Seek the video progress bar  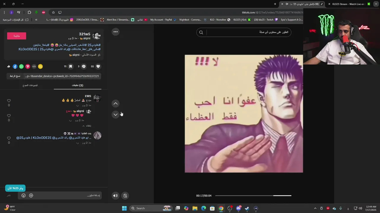pyautogui.click(x=253, y=196)
